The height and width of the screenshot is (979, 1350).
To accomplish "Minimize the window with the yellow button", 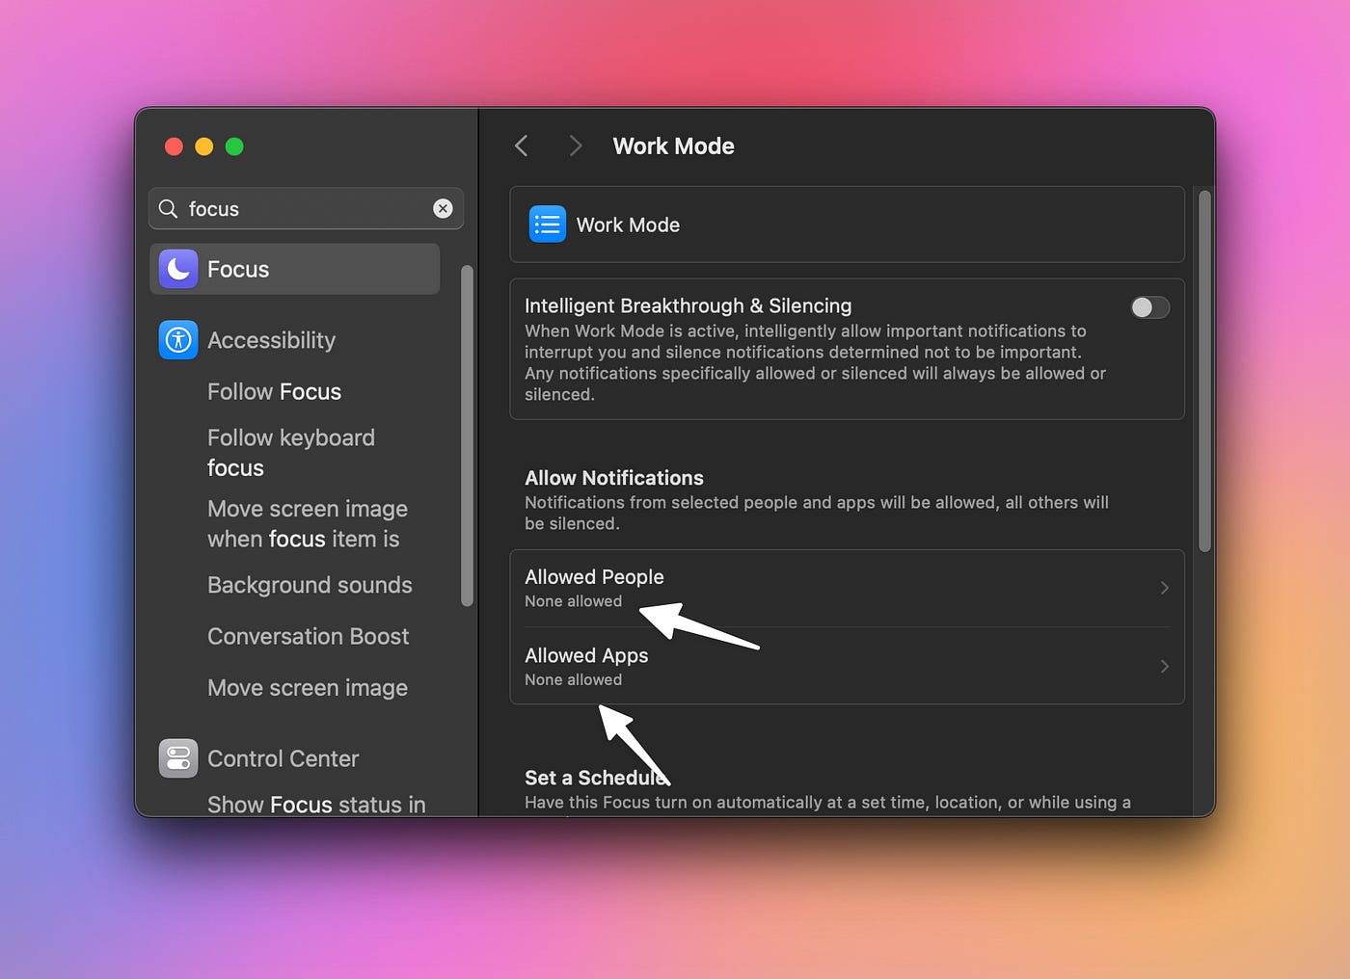I will 204,146.
